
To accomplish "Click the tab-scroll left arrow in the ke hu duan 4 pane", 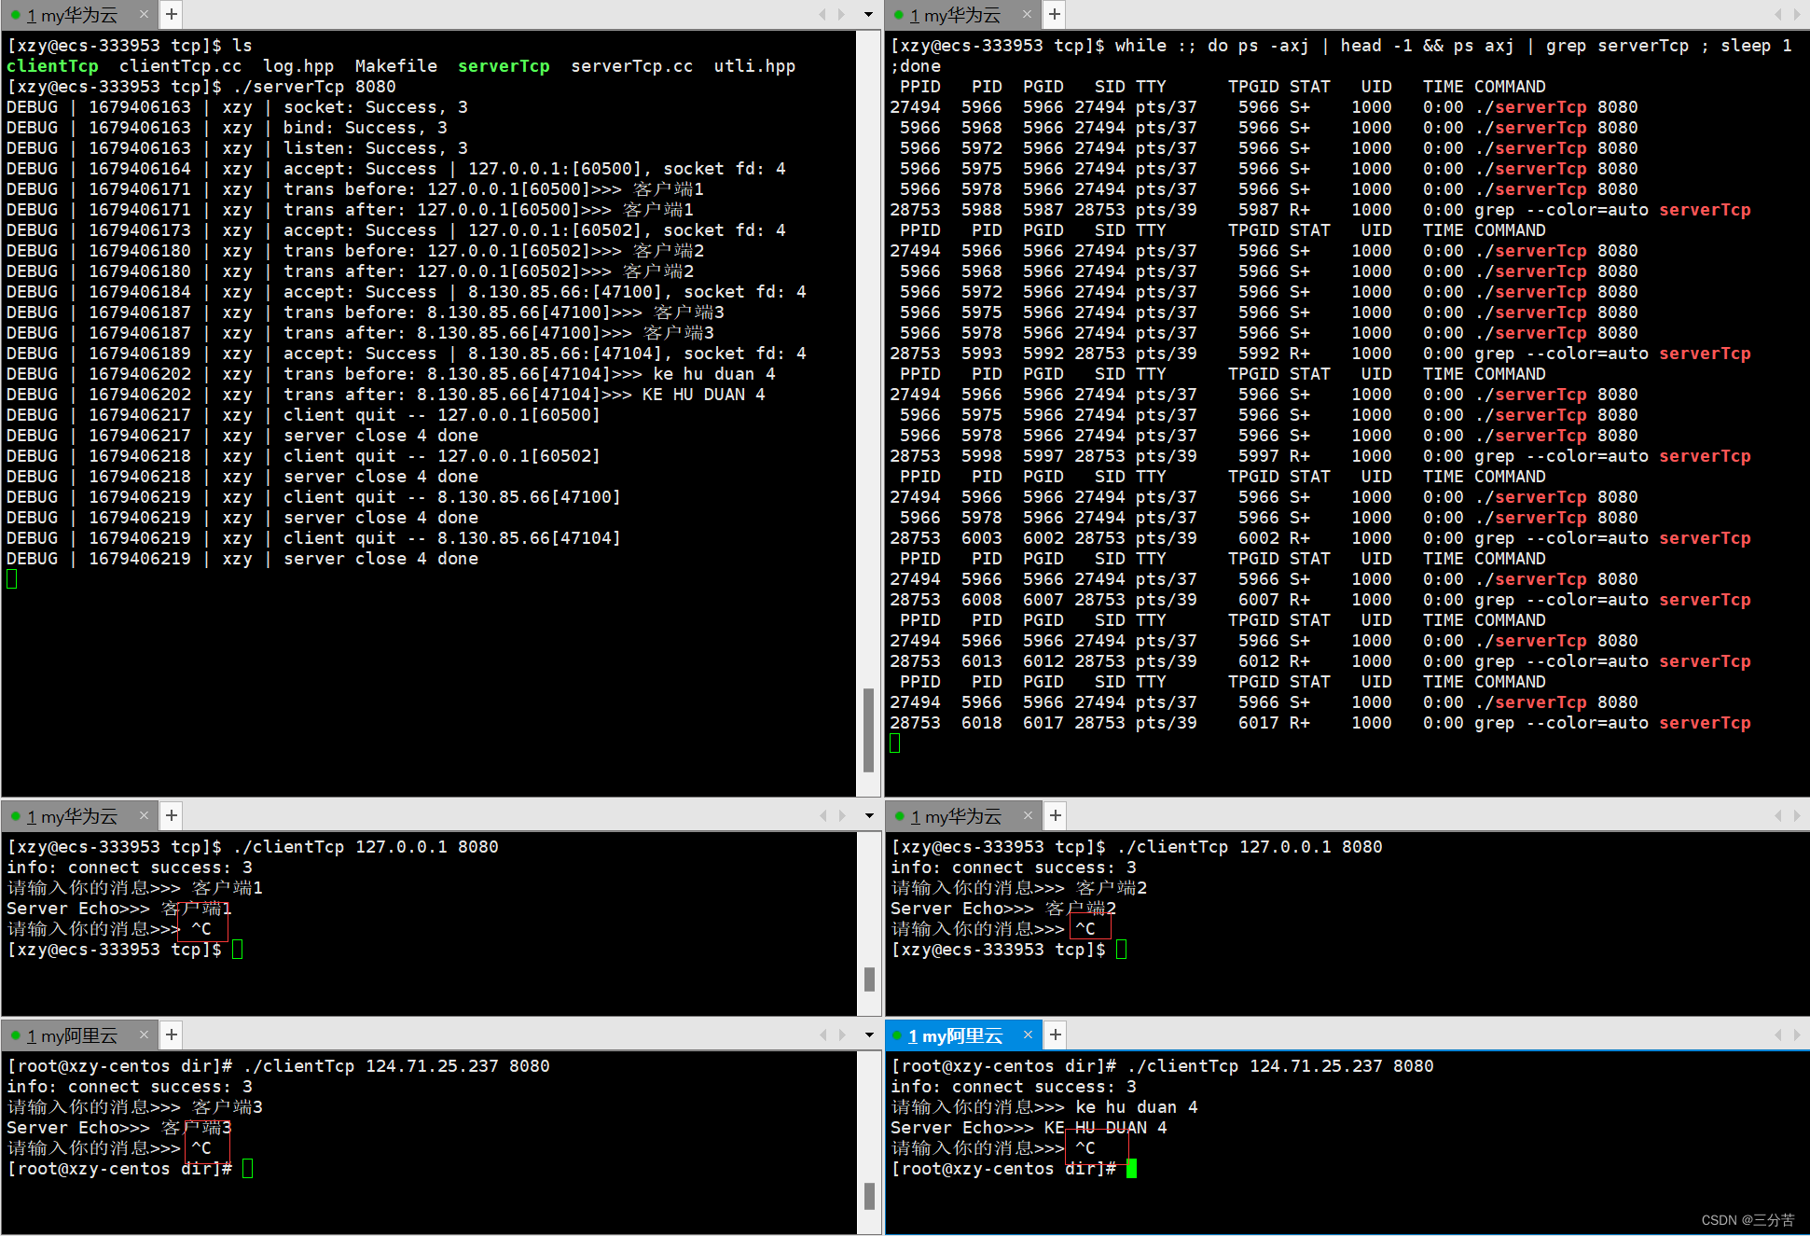I will pos(1777,1035).
